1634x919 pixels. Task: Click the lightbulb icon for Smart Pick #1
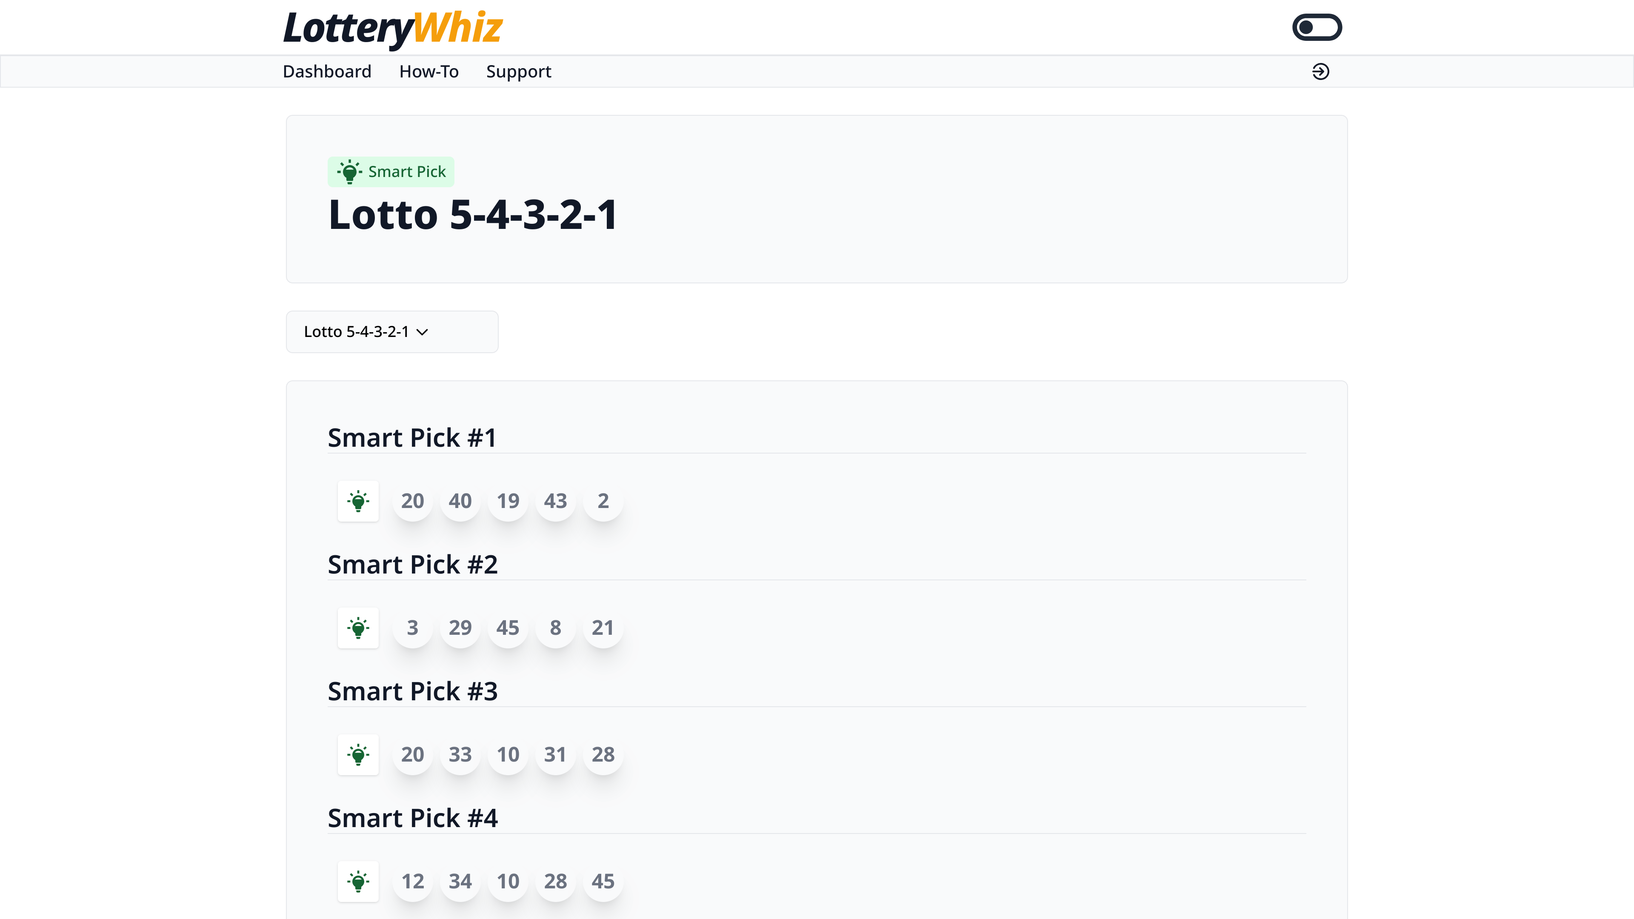tap(358, 501)
